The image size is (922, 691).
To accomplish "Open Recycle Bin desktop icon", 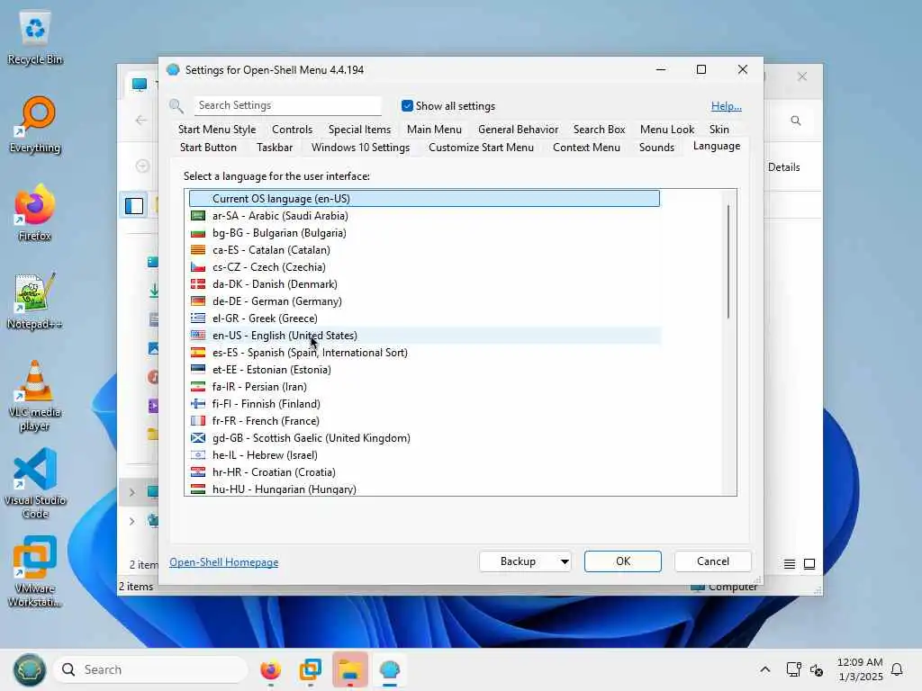I will pyautogui.click(x=35, y=38).
